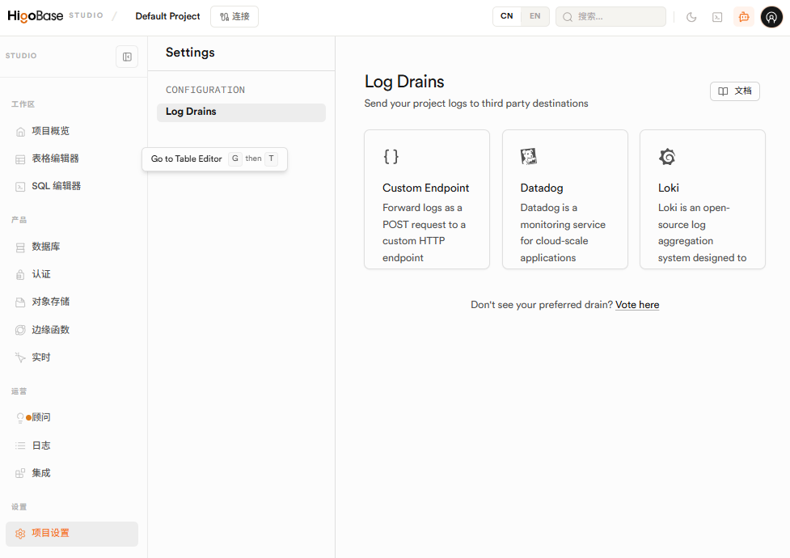The height and width of the screenshot is (558, 790).
Task: Select the Loki drain card
Action: 703,199
